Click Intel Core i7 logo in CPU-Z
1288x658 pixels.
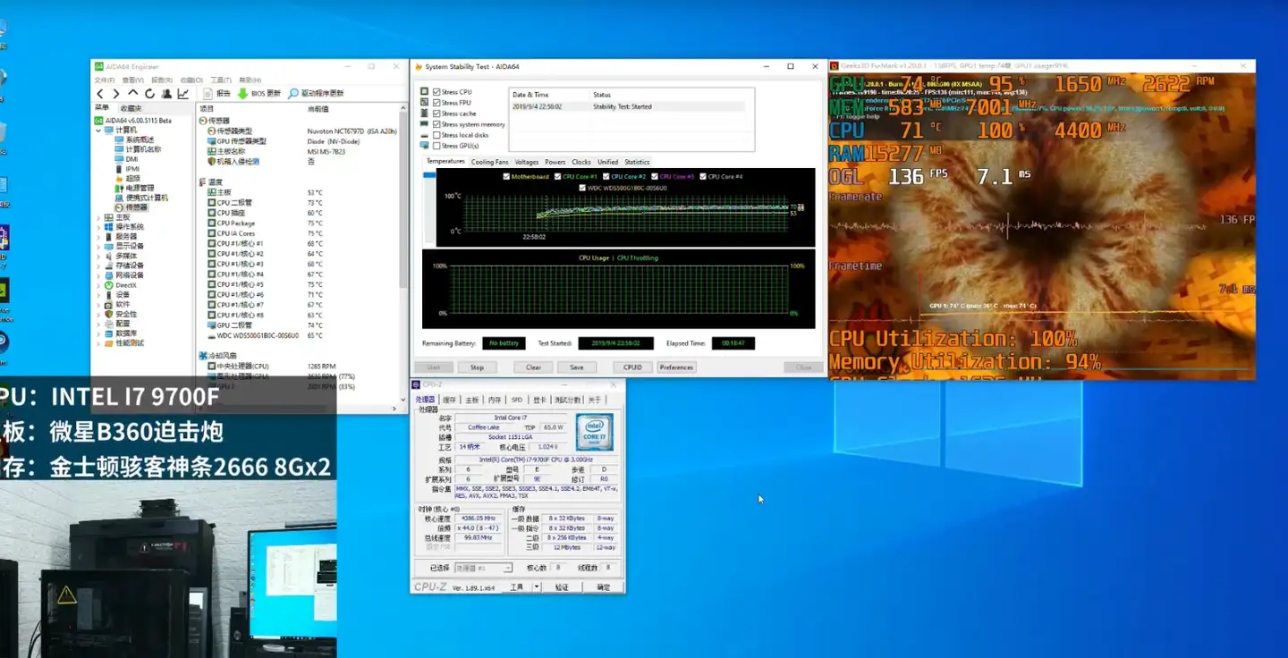595,432
